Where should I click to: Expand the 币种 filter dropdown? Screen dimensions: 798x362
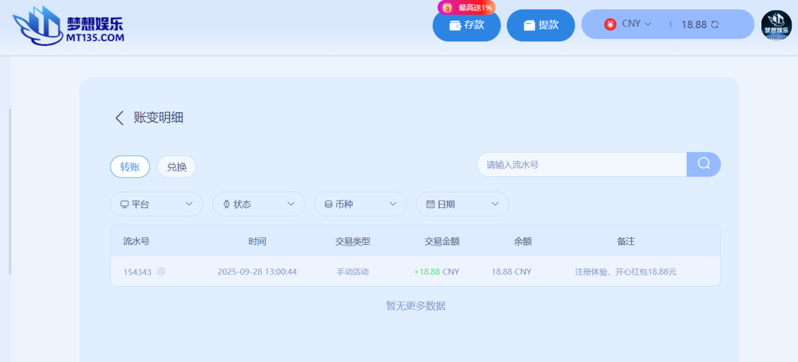tap(360, 204)
